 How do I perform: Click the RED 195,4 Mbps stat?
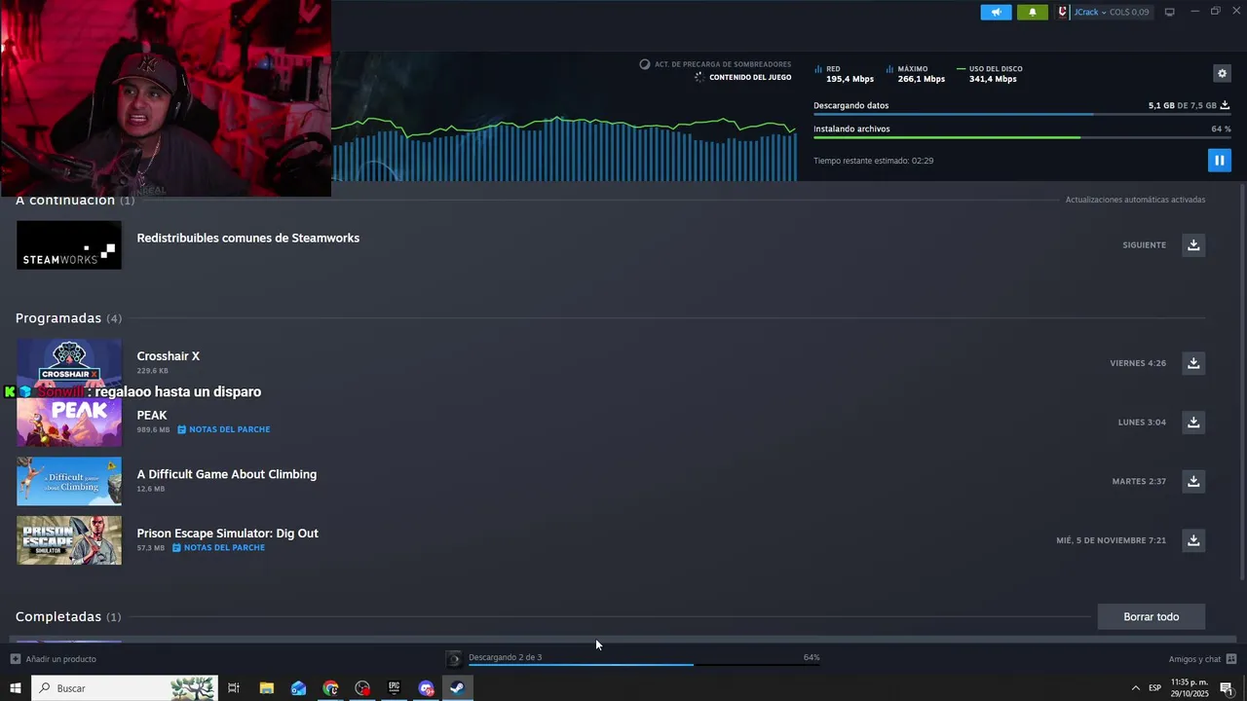pyautogui.click(x=844, y=74)
